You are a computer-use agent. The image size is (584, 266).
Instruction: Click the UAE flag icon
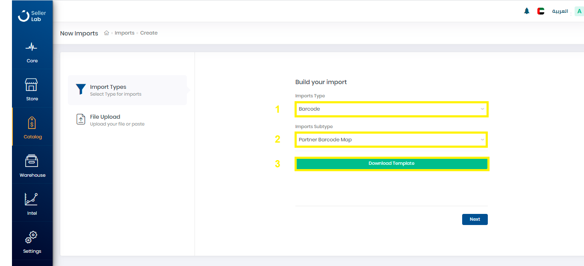point(541,12)
